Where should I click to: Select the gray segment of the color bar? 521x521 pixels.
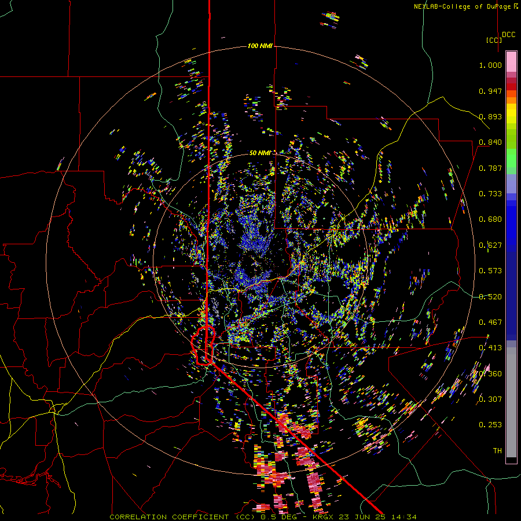[511, 402]
